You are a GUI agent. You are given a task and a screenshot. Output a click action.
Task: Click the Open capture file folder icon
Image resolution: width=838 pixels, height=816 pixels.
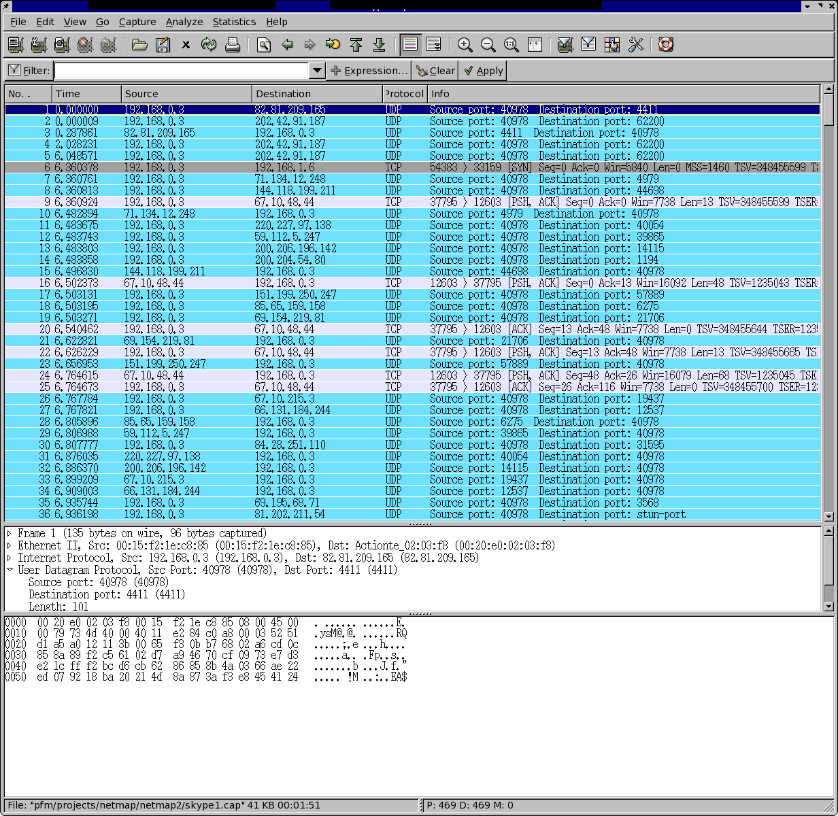pos(139,45)
